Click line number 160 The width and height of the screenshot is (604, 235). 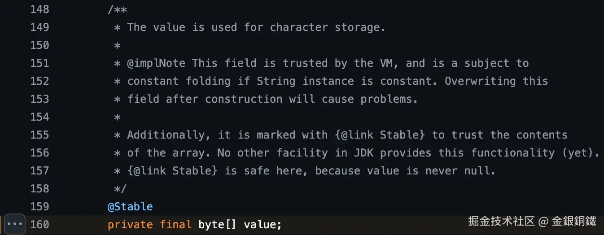pyautogui.click(x=39, y=224)
